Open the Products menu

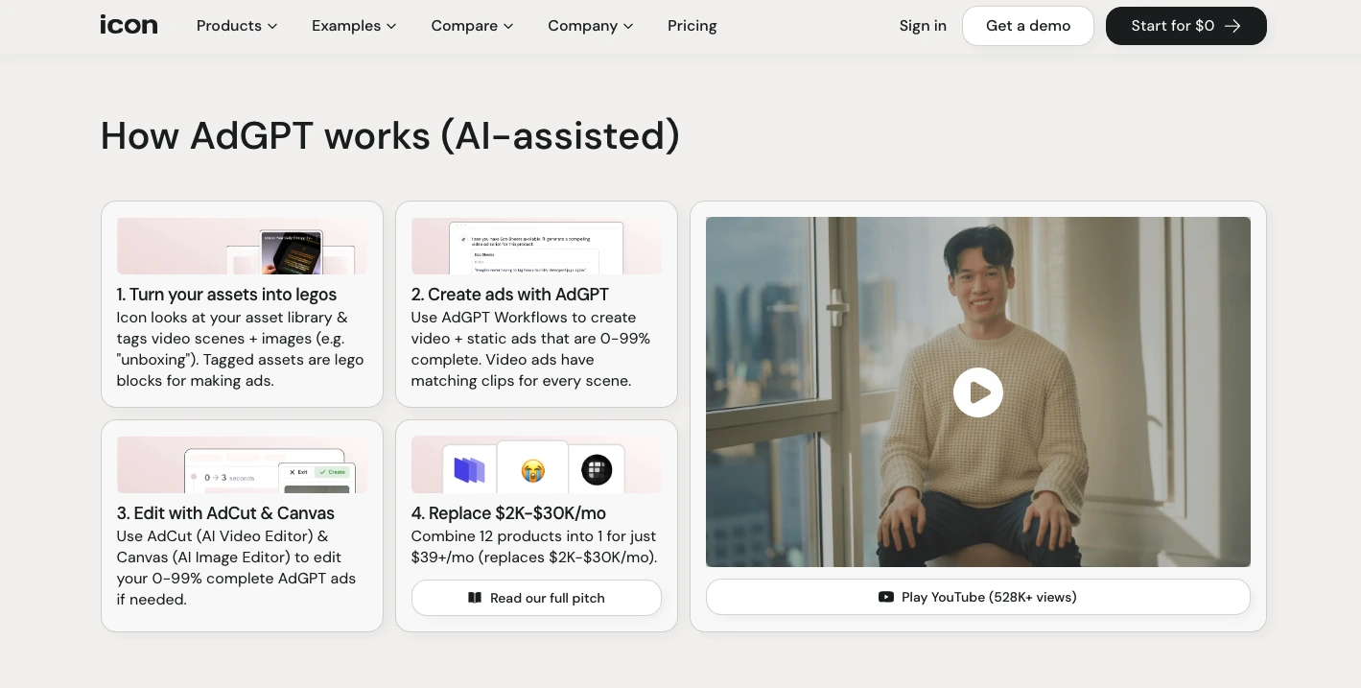pos(237,26)
